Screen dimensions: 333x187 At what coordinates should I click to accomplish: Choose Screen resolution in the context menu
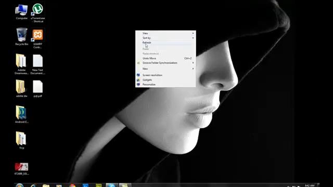tap(165, 75)
